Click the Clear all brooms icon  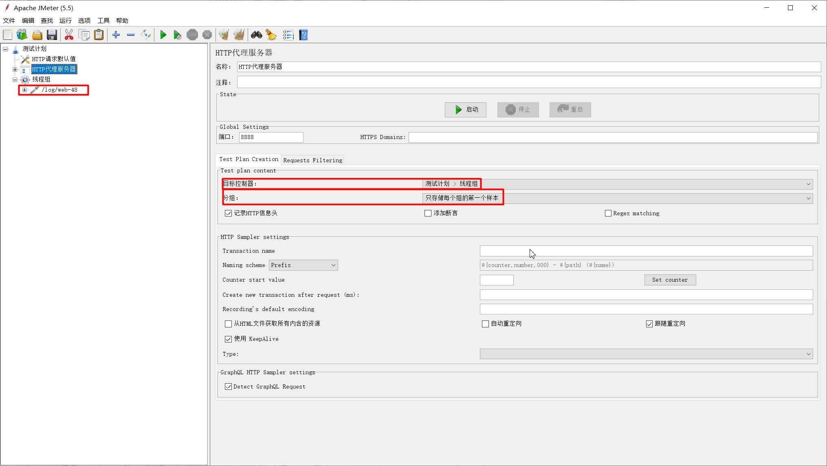(239, 35)
